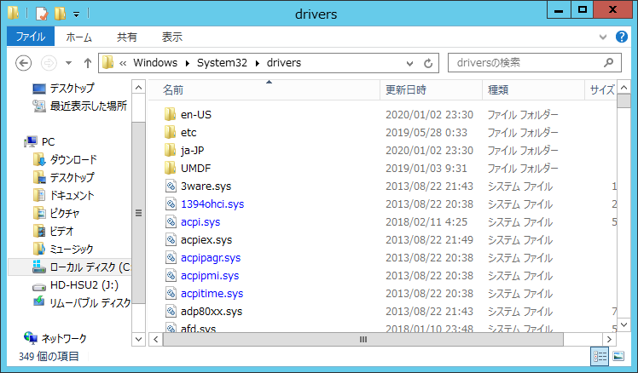Click file list scroll up arrow
This screenshot has height=373, width=638.
click(x=623, y=88)
